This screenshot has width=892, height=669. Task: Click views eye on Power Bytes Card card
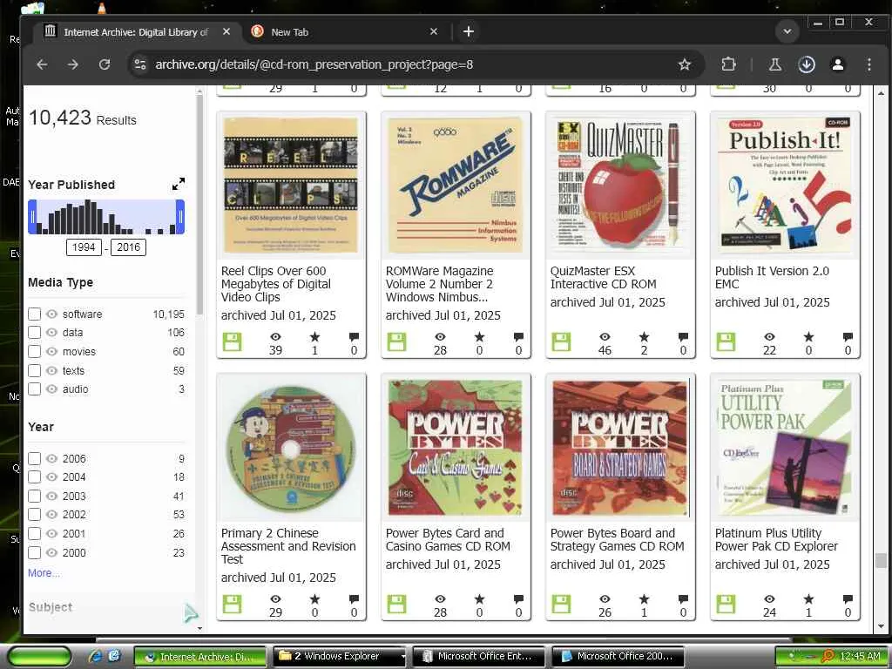click(440, 599)
